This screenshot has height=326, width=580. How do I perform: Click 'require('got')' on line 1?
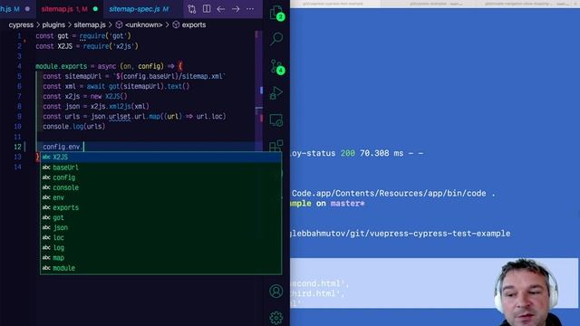coord(105,36)
